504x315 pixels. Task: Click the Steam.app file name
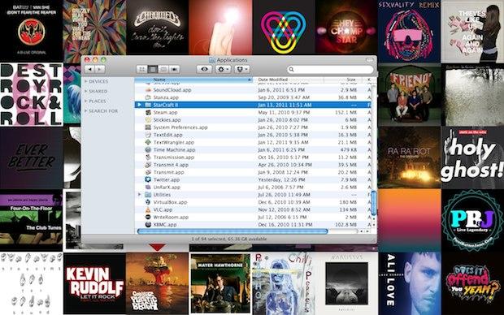coord(165,112)
